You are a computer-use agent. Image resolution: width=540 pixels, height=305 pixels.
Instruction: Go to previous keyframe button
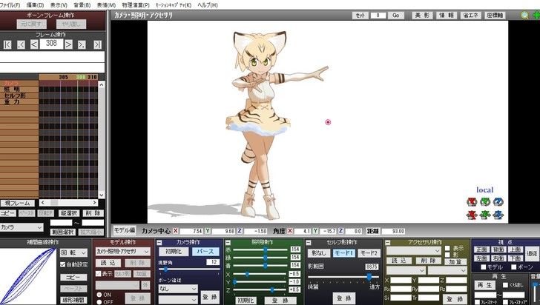[21, 44]
